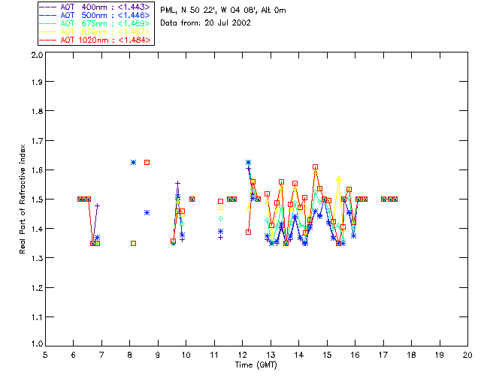The height and width of the screenshot is (384, 481).
Task: Click the x-axis tick label 20
Action: tap(467, 355)
